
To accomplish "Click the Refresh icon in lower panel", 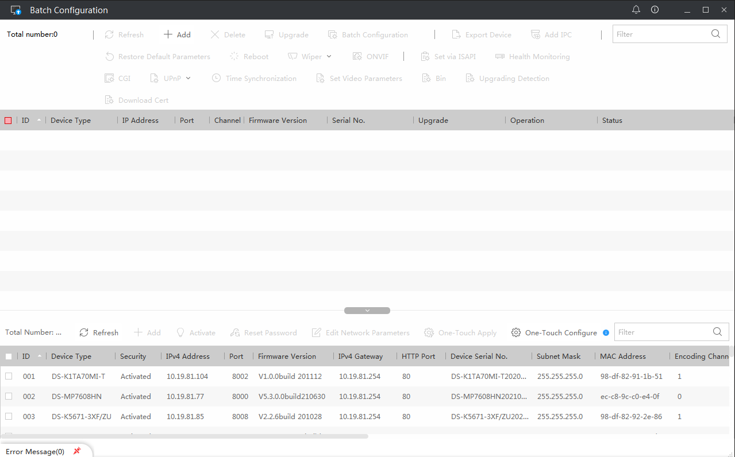I will [84, 333].
